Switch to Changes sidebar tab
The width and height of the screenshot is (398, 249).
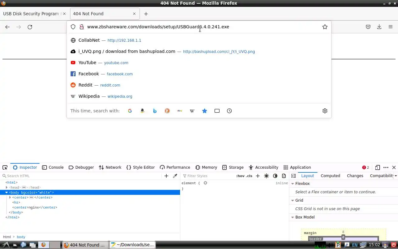[355, 176]
